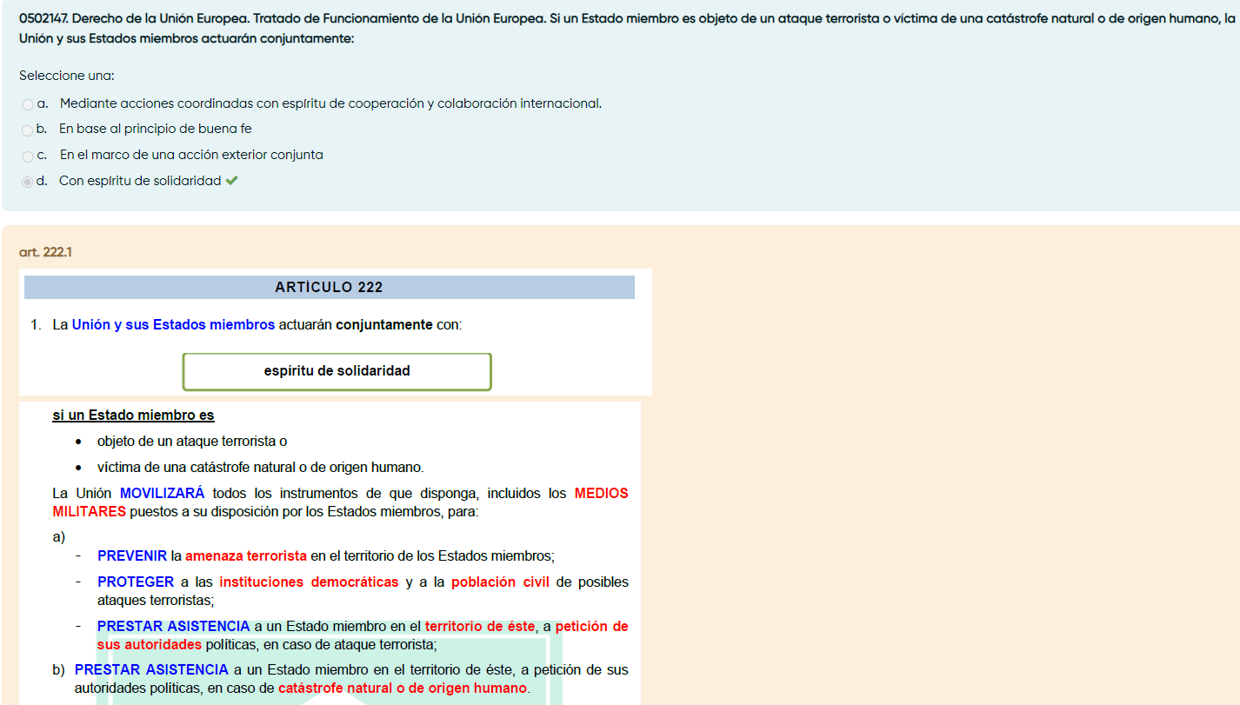Screen dimensions: 1240x705
Task: Click the 'art. 222.1' reference label
Action: tap(45, 252)
